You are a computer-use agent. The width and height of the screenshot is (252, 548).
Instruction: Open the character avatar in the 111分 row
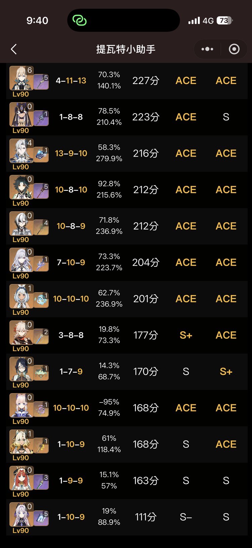[21, 515]
